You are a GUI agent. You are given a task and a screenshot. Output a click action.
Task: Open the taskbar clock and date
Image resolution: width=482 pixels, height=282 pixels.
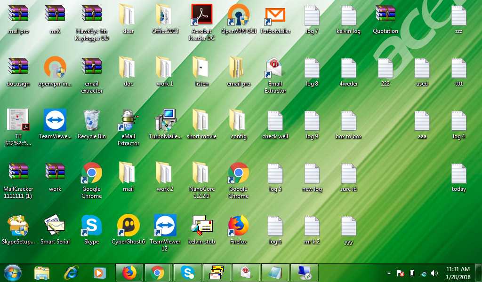458,273
